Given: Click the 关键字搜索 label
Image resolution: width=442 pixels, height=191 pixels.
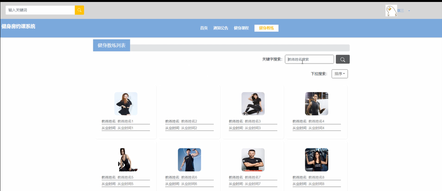Looking at the screenshot, I should pyautogui.click(x=272, y=59).
